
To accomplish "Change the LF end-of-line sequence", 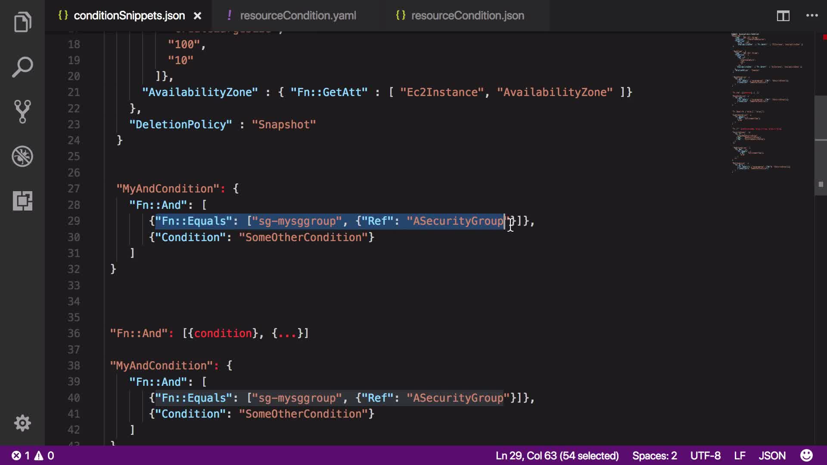I will (740, 456).
